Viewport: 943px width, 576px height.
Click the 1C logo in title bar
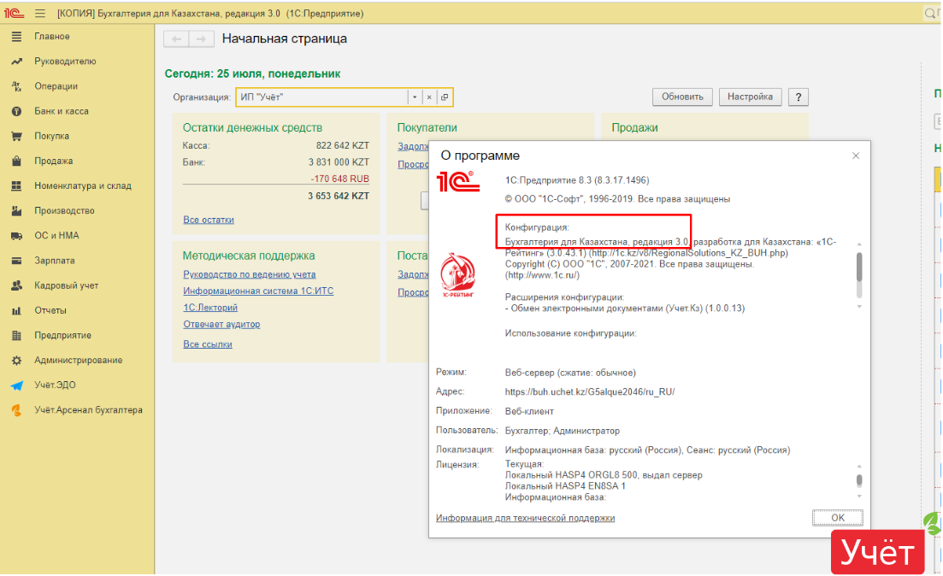(14, 13)
